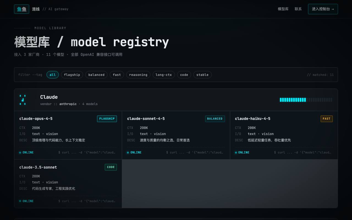352x220 pixels.
Task: Select the all filter tag
Action: [x=53, y=75]
